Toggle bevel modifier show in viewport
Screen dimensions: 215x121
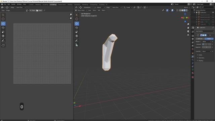[203, 35]
